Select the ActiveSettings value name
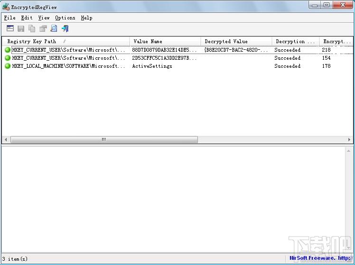The image size is (355, 265). click(x=152, y=66)
